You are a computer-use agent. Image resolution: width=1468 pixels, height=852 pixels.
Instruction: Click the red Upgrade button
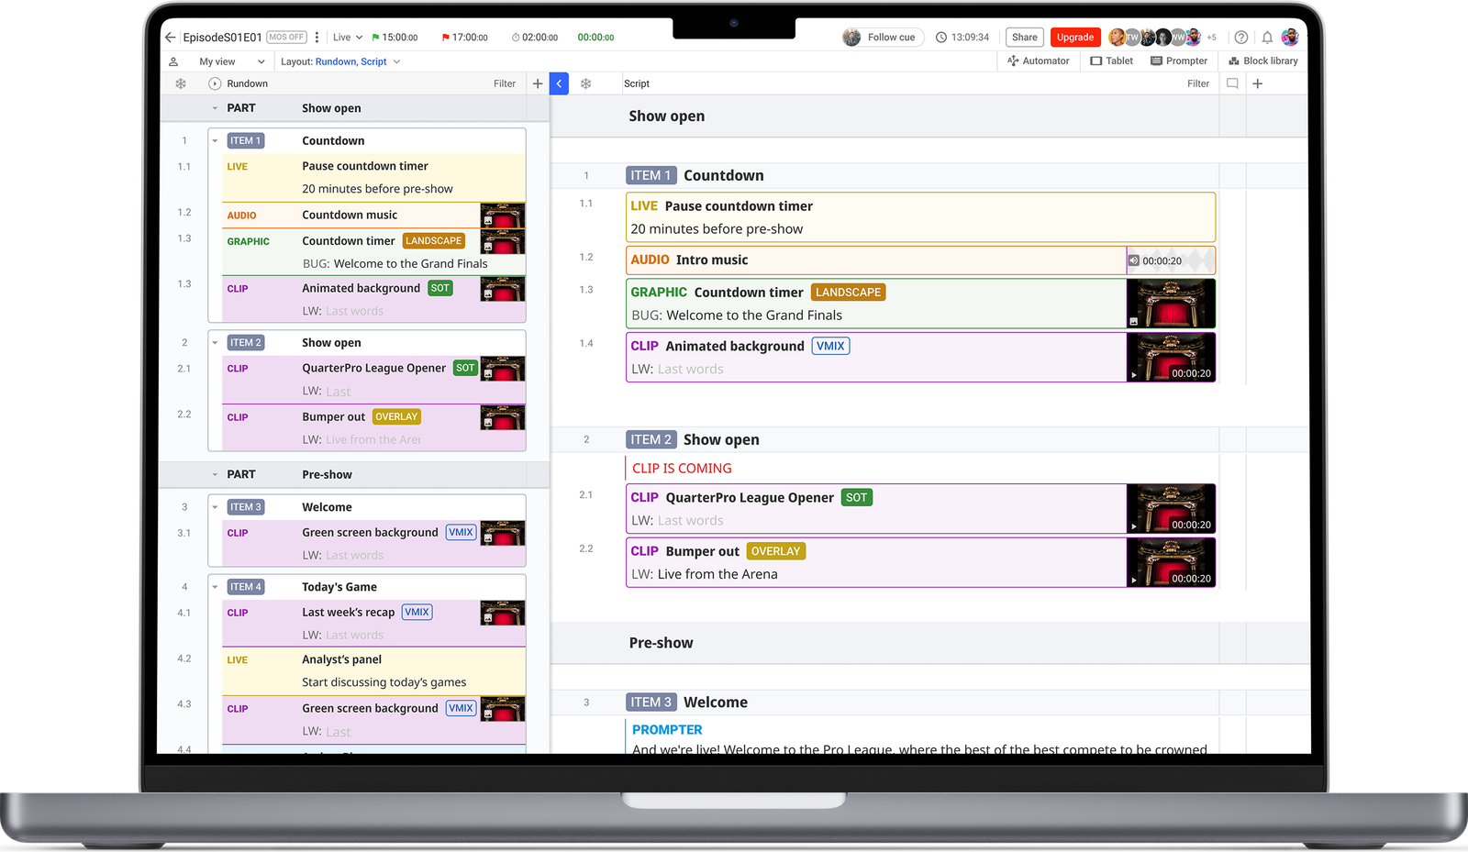pos(1074,38)
